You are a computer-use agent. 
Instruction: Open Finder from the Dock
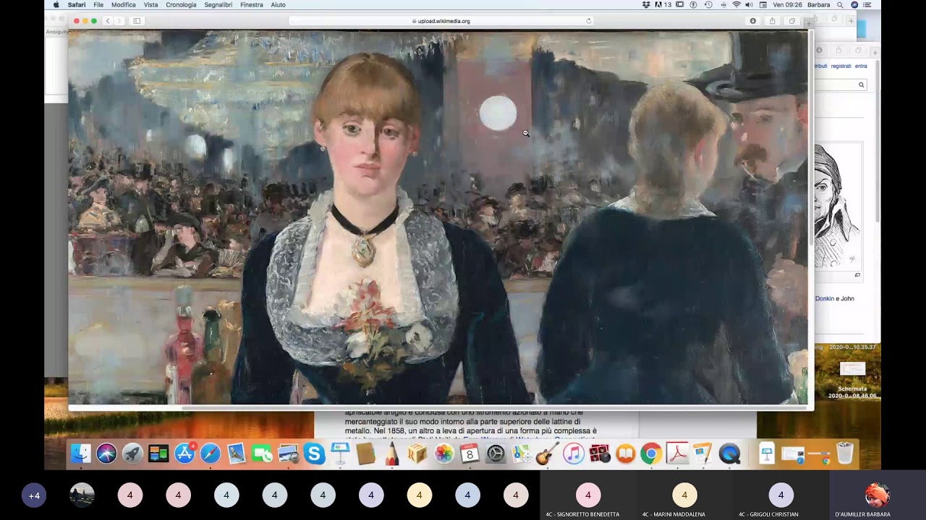[x=81, y=454]
